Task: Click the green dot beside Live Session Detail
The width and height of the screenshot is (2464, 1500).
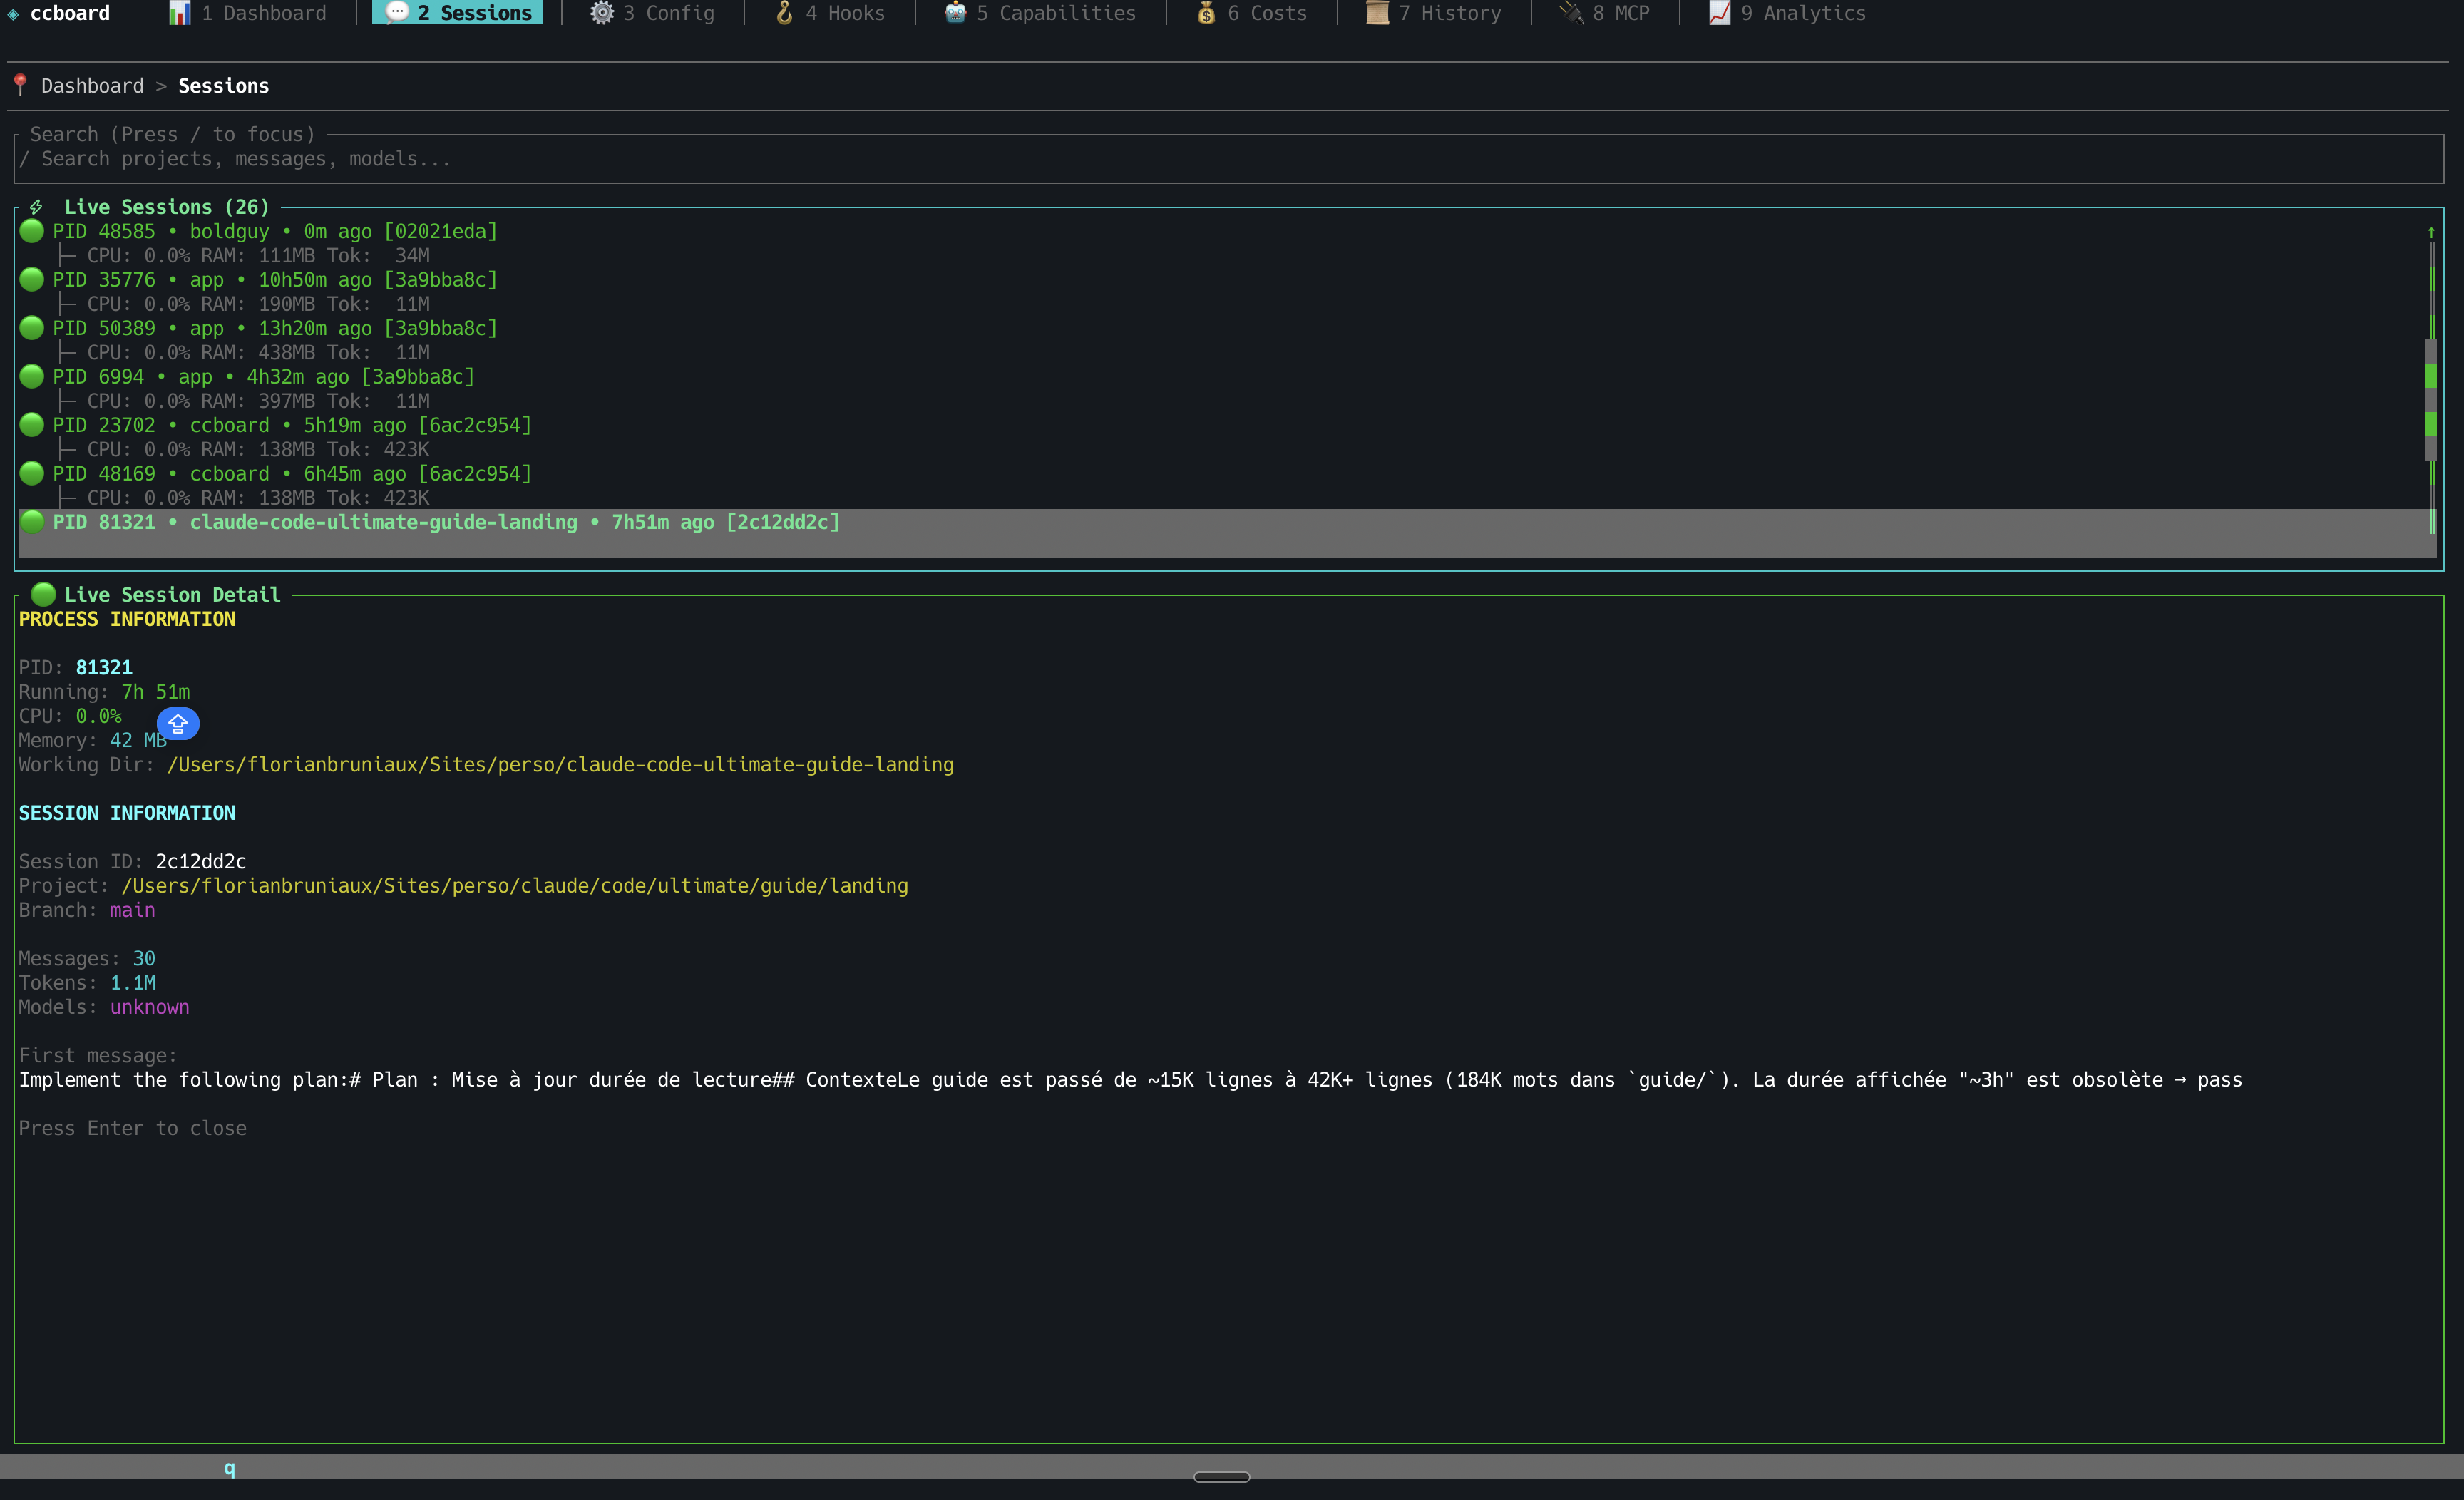Action: coord(43,594)
